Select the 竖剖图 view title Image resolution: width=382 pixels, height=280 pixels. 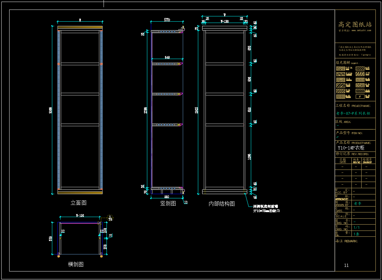168,203
